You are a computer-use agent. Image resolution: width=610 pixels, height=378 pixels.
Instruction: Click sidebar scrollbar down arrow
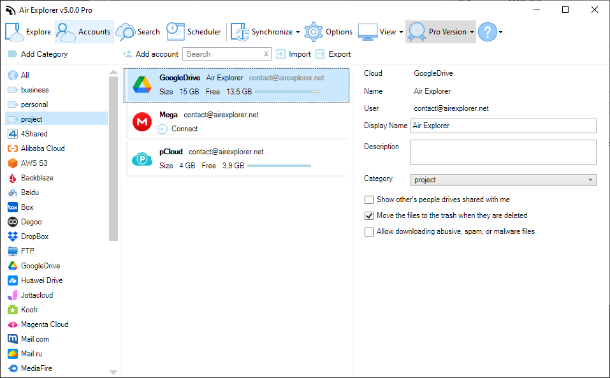pyautogui.click(x=113, y=372)
